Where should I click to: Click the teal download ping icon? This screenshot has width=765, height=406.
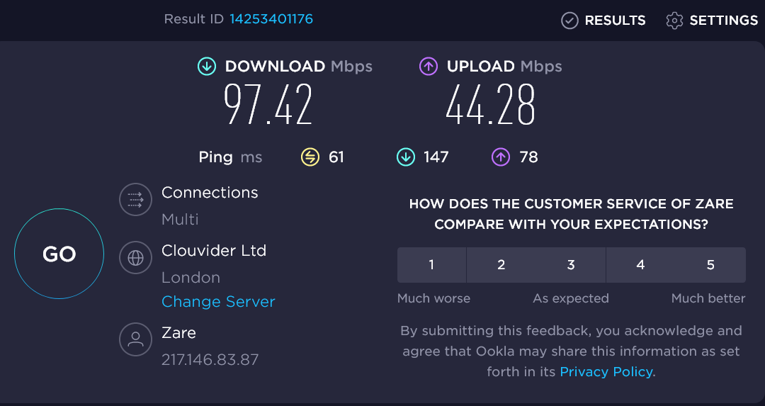pyautogui.click(x=405, y=157)
